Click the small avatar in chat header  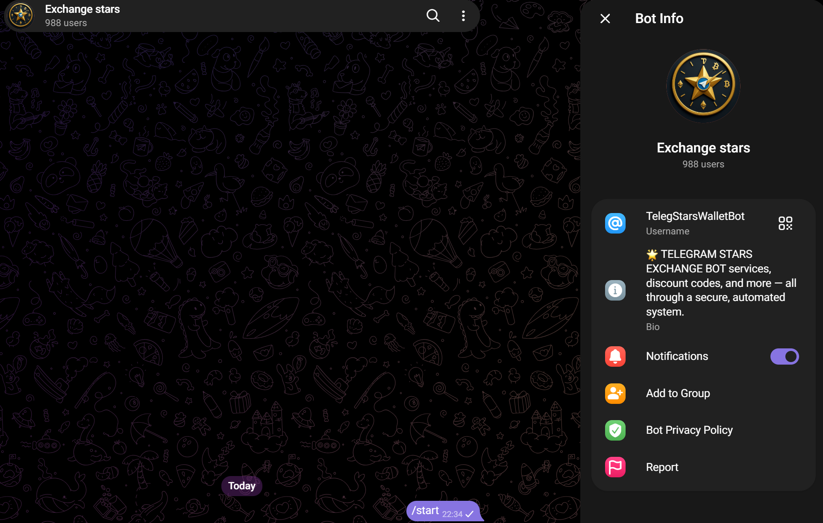21,16
